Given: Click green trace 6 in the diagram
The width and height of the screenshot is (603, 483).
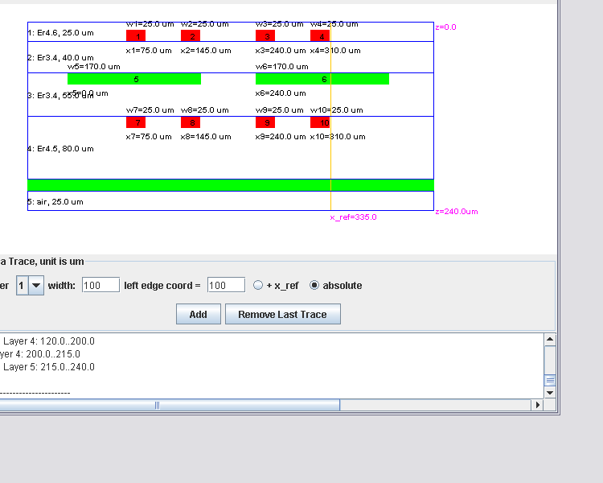Looking at the screenshot, I should tap(322, 79).
